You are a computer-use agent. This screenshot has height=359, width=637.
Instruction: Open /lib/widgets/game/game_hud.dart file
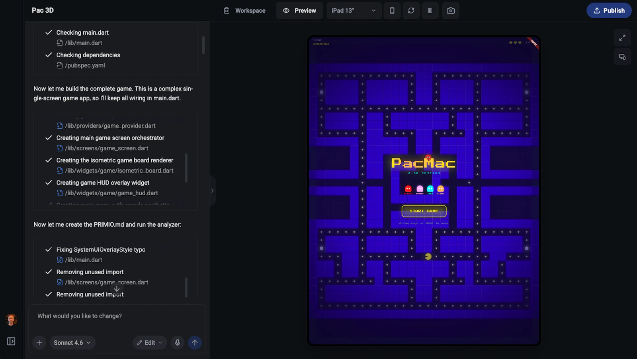coord(111,193)
